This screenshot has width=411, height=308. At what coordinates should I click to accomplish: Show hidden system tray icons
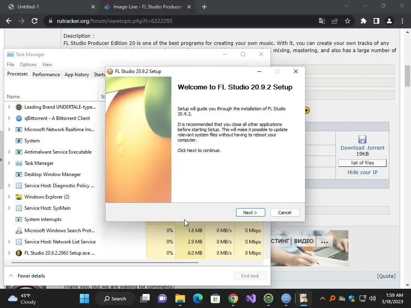point(323,298)
